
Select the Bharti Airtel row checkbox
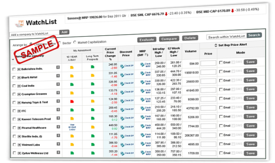(14, 78)
